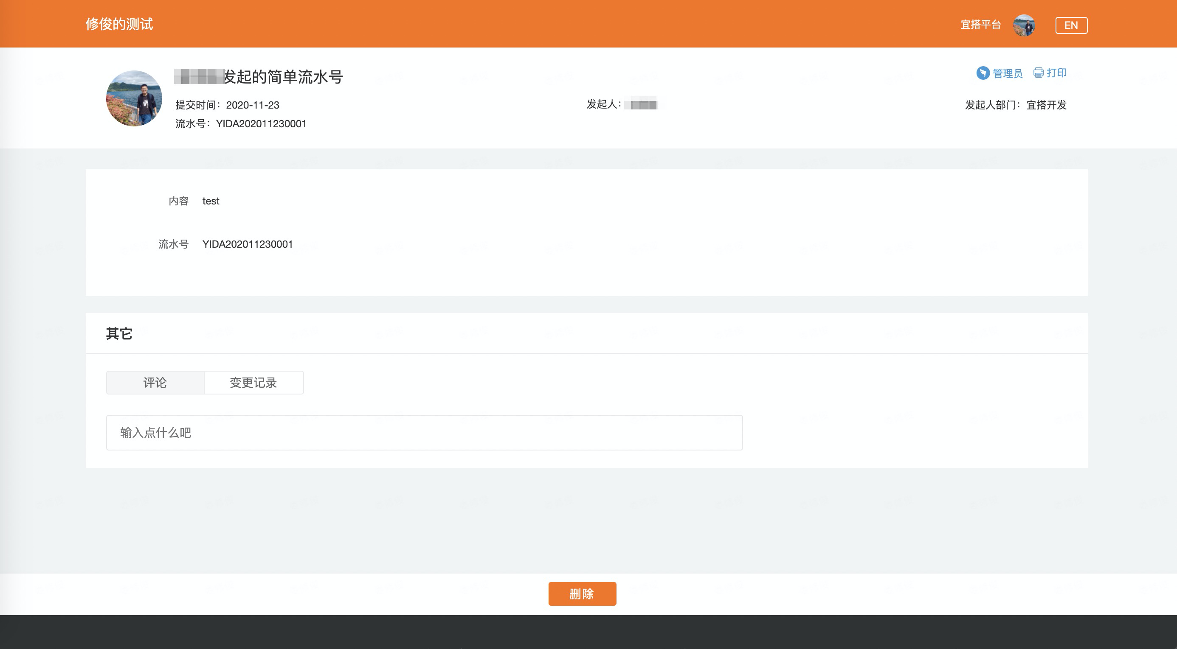
Task: Click the 其它 section heading
Action: (119, 334)
